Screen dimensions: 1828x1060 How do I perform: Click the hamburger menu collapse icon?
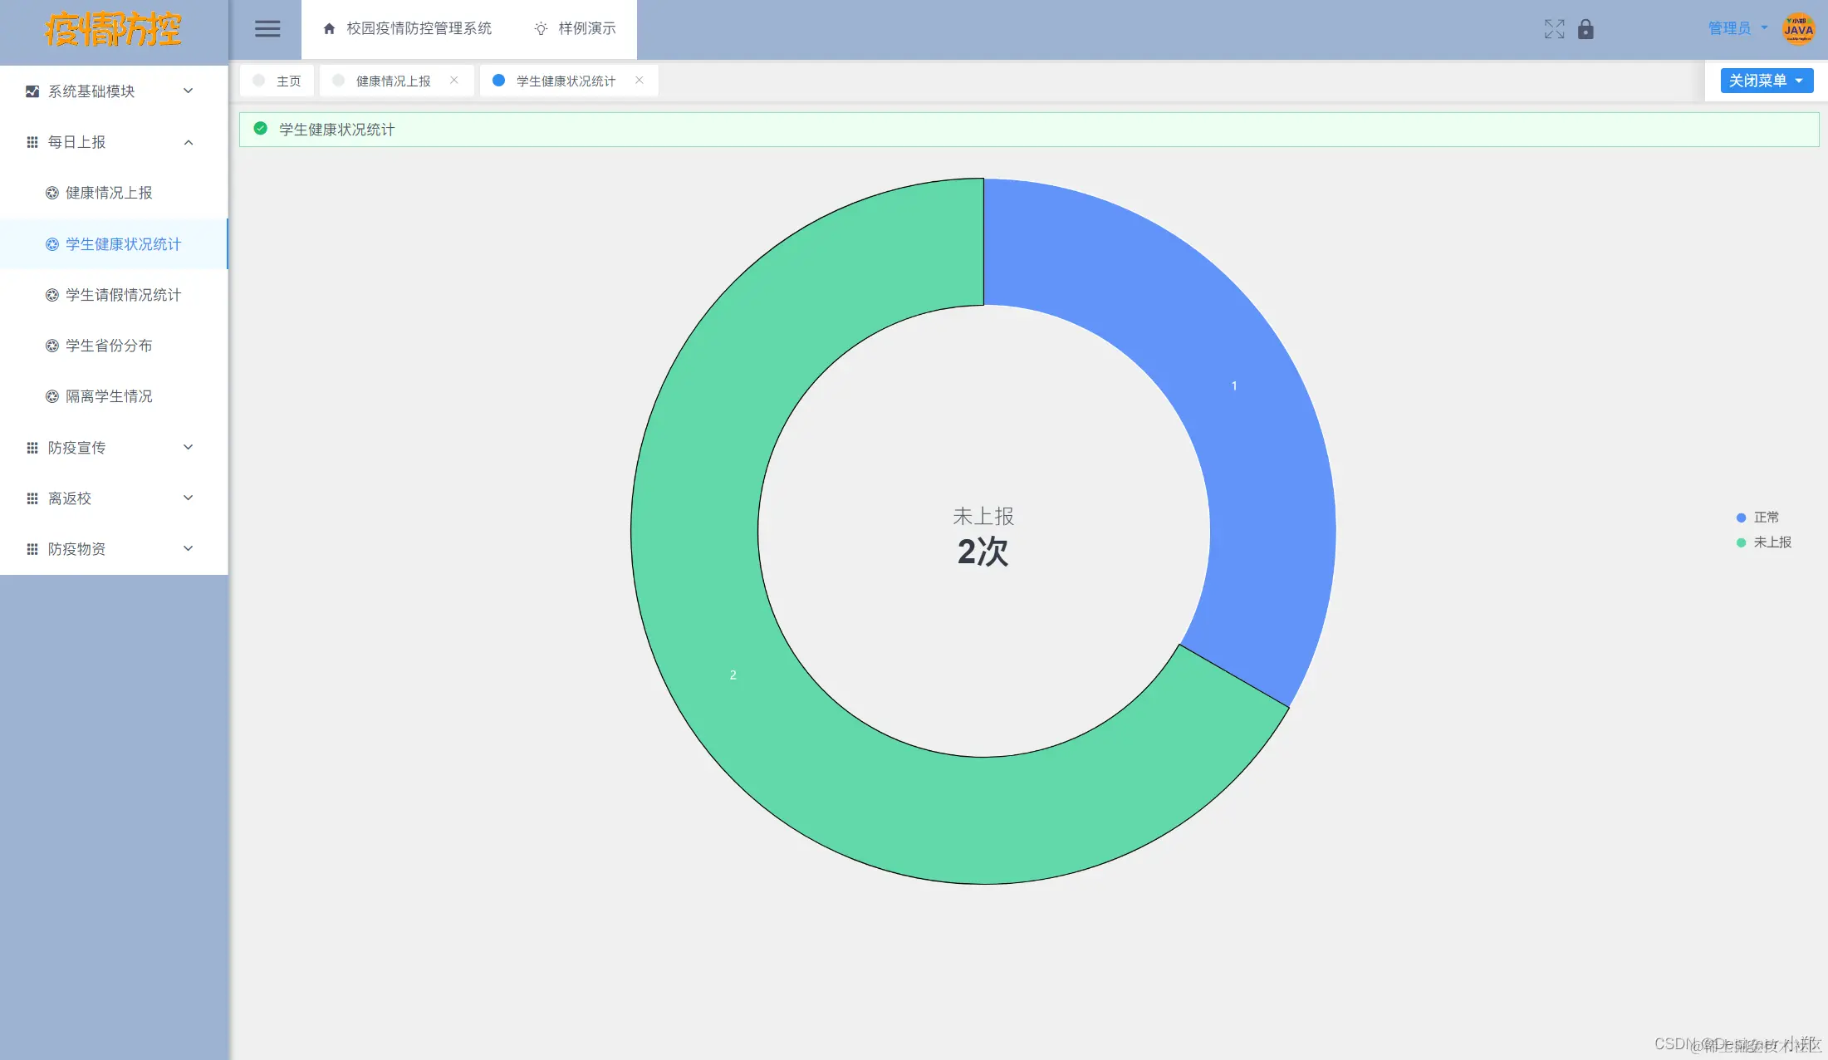pos(267,29)
